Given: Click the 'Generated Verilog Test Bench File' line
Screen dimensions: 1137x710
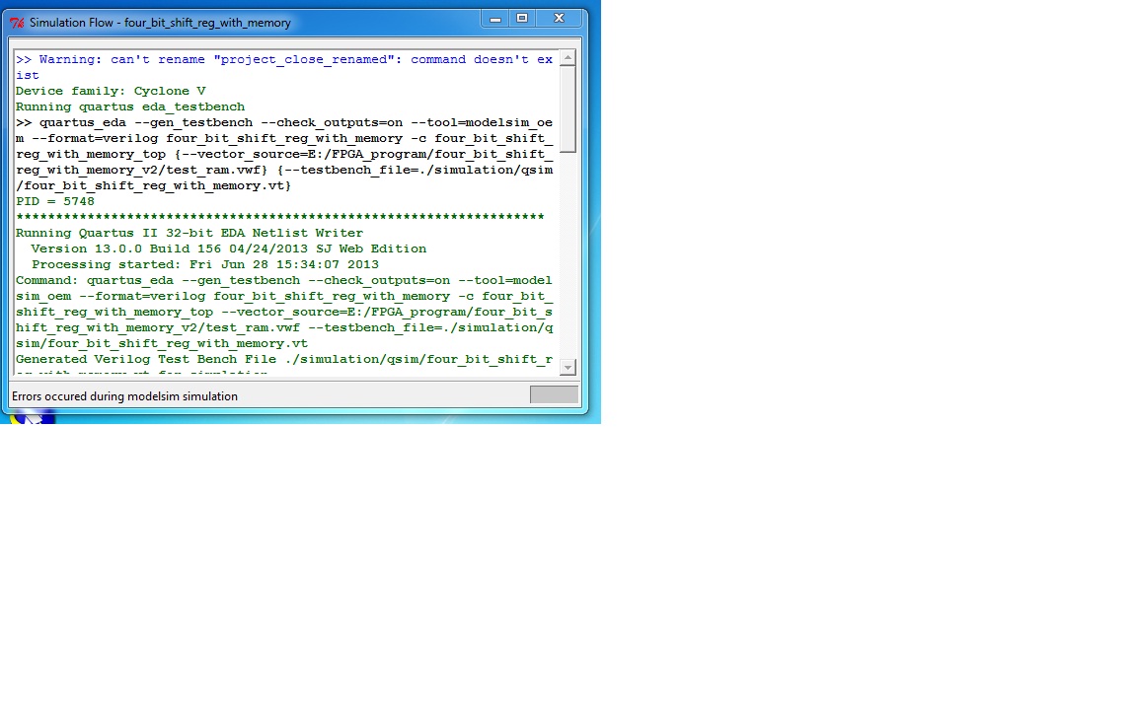Looking at the screenshot, I should pyautogui.click(x=284, y=359).
